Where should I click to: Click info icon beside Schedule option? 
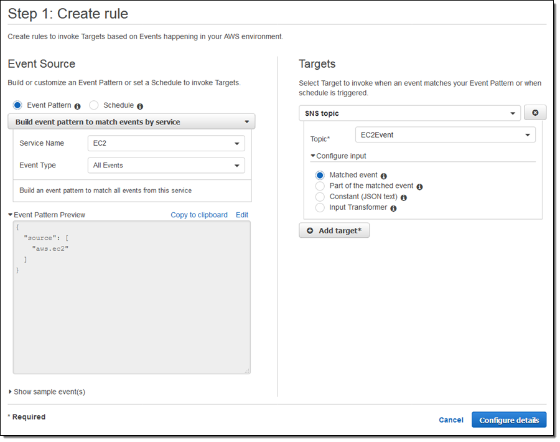[140, 106]
